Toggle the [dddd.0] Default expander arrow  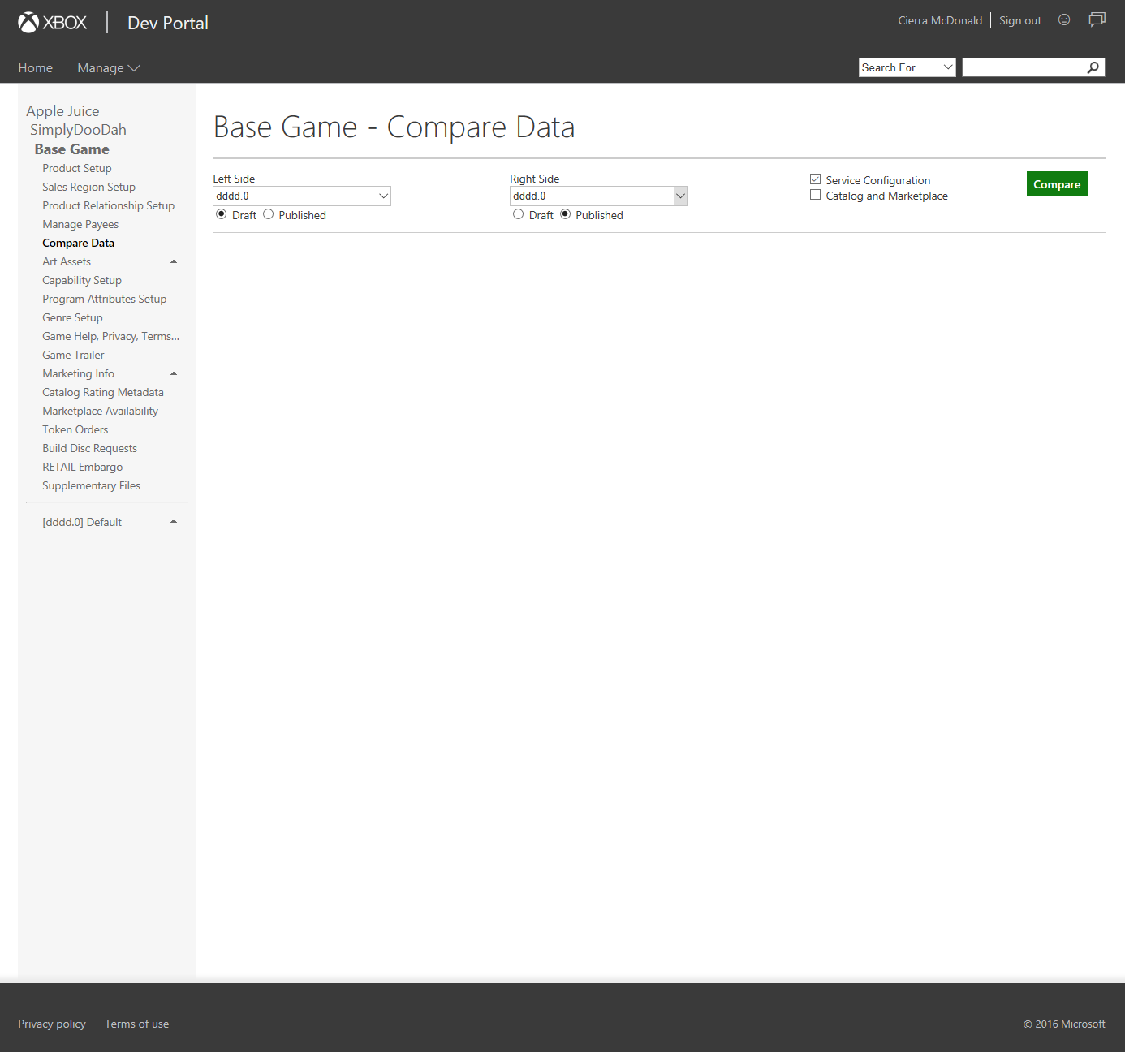point(174,521)
